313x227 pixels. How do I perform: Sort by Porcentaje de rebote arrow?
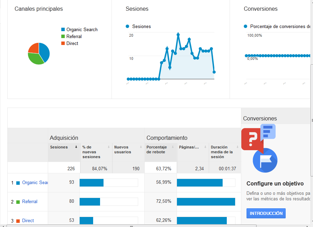coord(173,147)
